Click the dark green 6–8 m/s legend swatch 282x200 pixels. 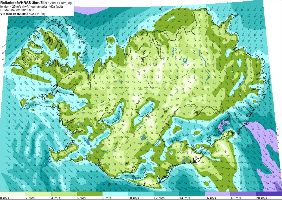pos(90,194)
